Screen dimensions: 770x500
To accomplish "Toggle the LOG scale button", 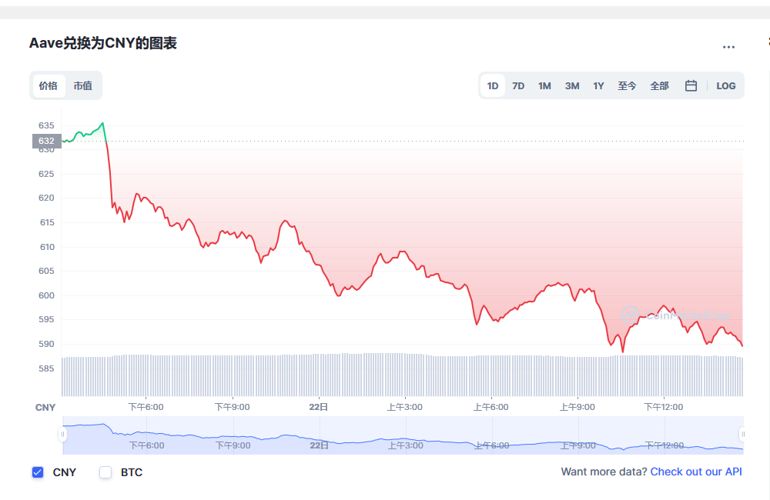I will 726,86.
